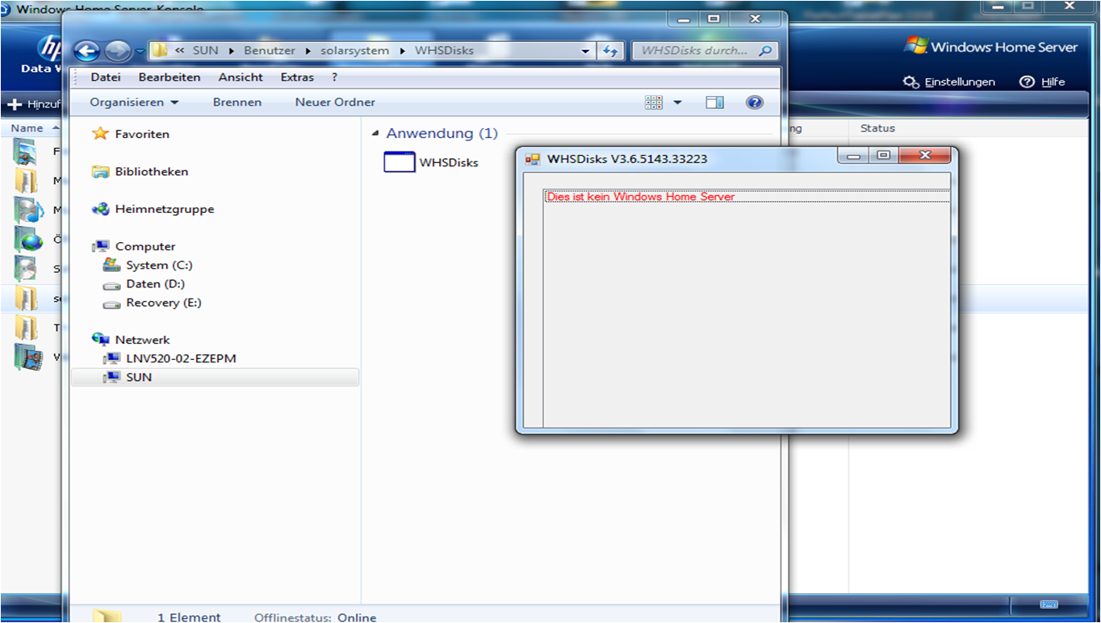Collapse the Anwendung (1) group
The height and width of the screenshot is (623, 1101).
point(375,133)
